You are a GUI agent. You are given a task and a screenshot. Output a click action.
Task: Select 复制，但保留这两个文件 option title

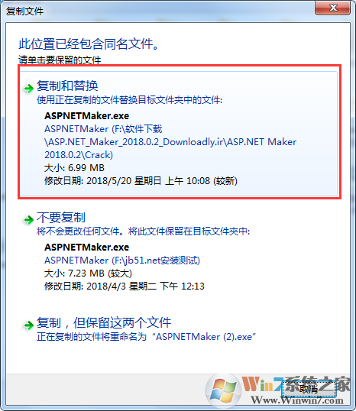click(x=104, y=323)
